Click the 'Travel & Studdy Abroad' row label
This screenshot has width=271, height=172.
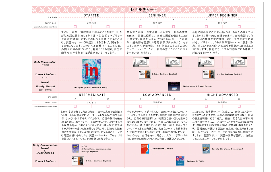tap(45, 86)
